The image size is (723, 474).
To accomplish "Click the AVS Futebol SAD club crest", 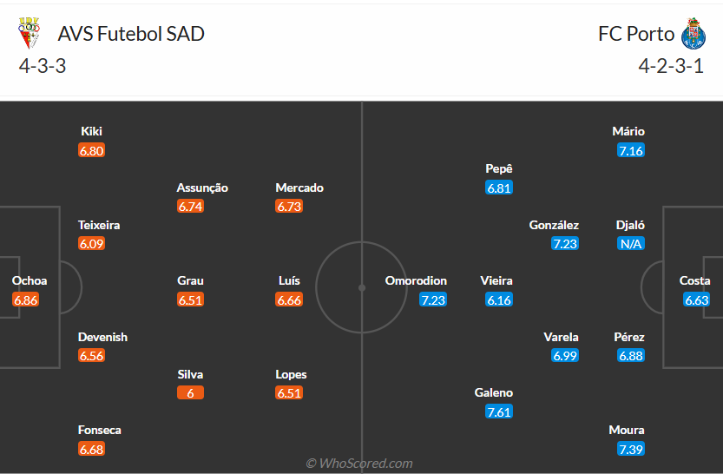I will tap(29, 34).
